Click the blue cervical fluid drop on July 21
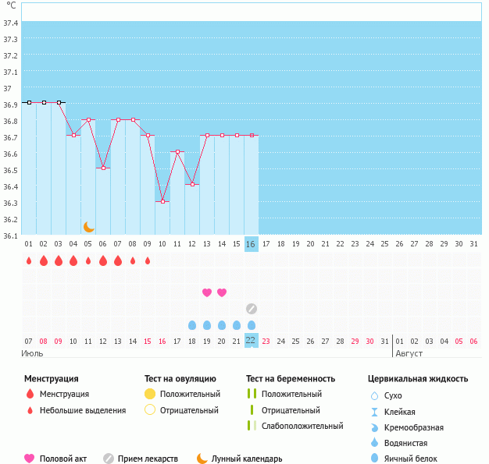Screen dimensions: 489x464 point(237,325)
